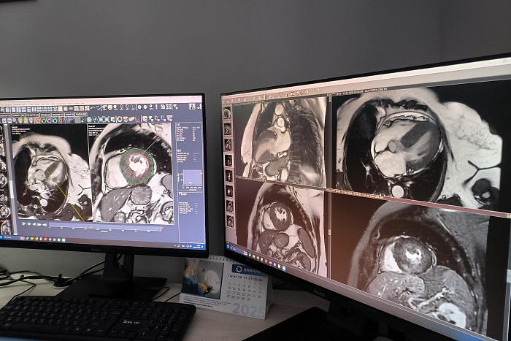Open Windows Start on right monitor
The width and height of the screenshot is (511, 341).
pos(228,247)
